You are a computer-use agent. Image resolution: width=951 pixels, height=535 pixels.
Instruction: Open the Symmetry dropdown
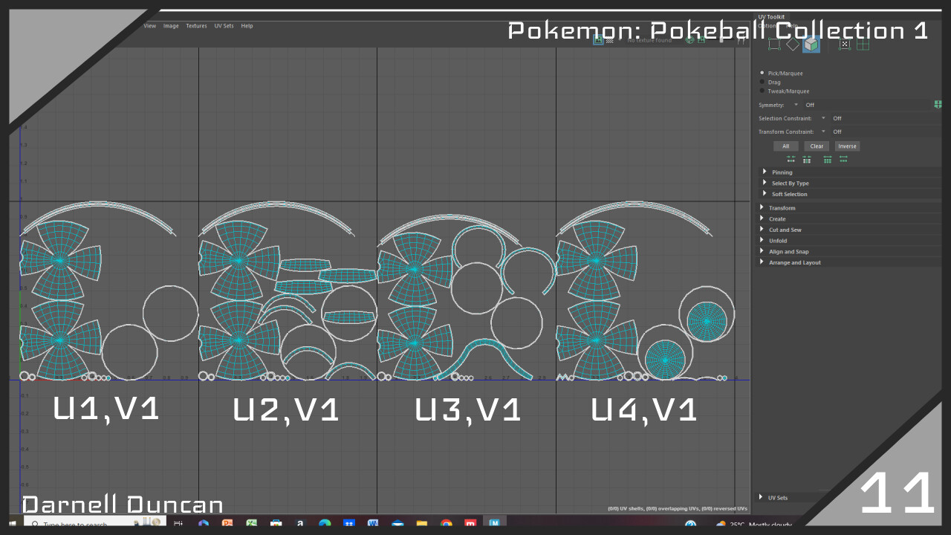pos(795,104)
